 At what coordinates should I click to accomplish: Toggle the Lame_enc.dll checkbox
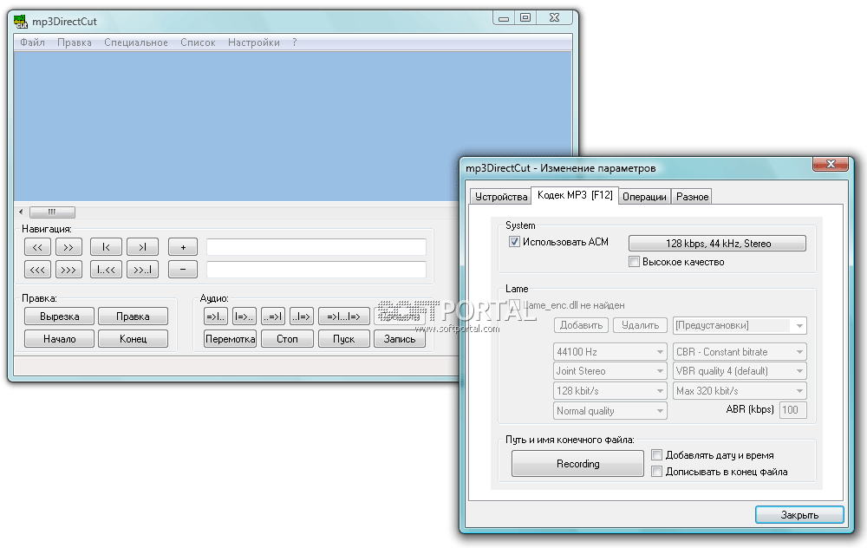(515, 304)
